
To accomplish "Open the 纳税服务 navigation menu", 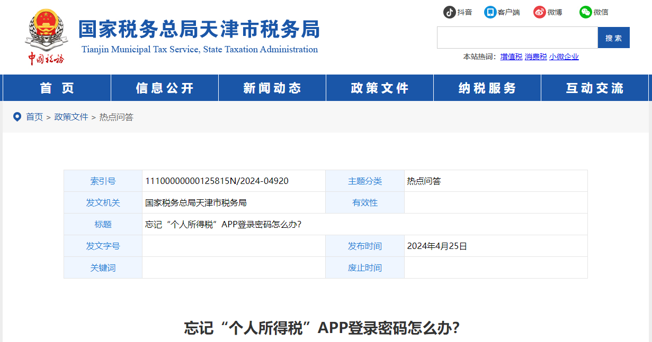I will coord(487,88).
